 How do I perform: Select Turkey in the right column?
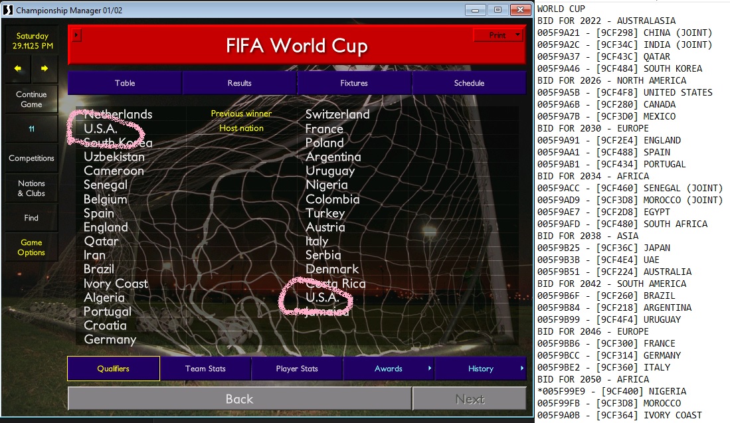325,213
